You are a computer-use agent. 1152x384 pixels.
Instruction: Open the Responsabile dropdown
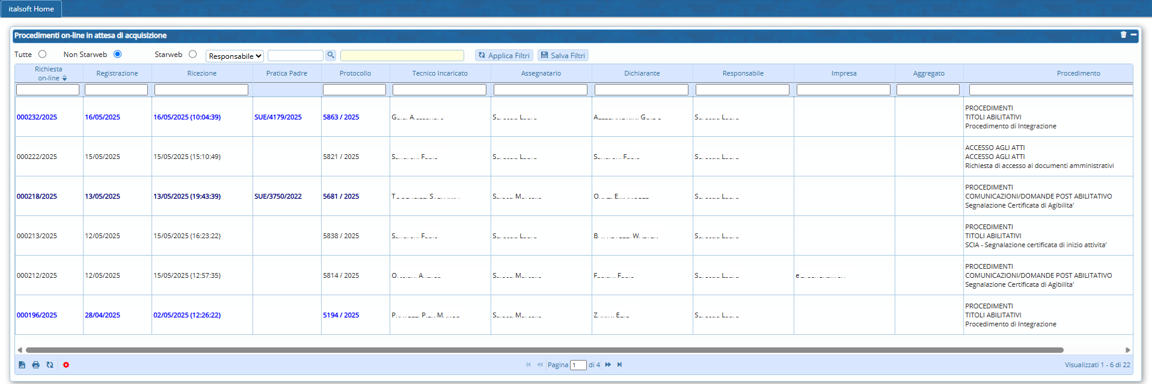(x=235, y=56)
